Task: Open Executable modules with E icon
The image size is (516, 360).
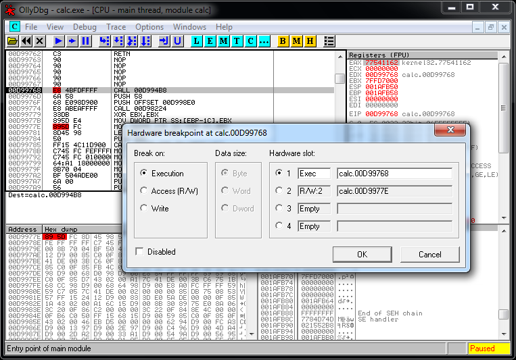Action: [x=210, y=41]
